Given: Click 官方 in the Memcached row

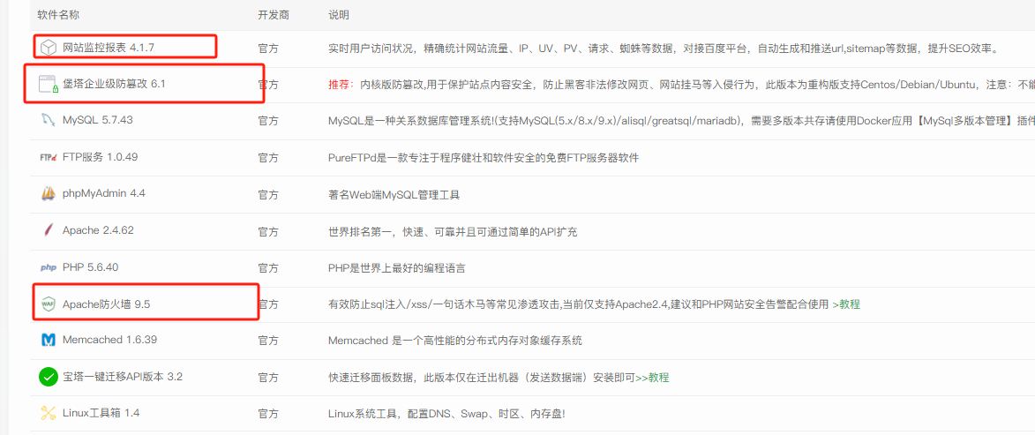Looking at the screenshot, I should 268,341.
